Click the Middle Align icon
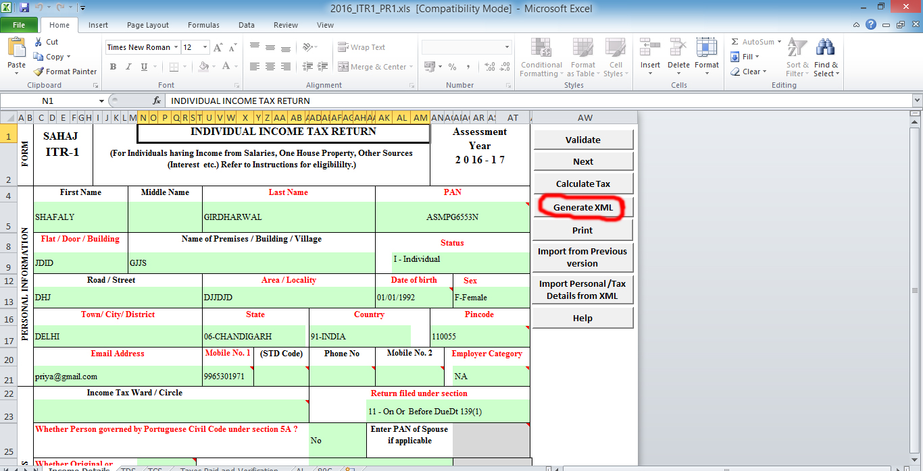Viewport: 923px width, 471px height. (270, 47)
